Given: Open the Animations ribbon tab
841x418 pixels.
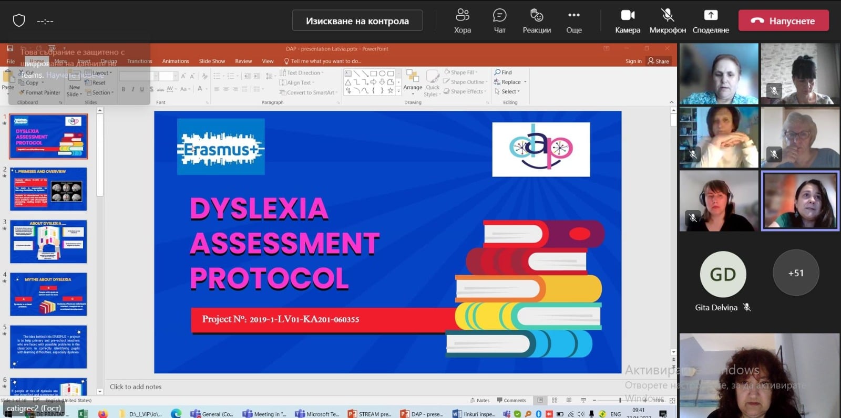Looking at the screenshot, I should pos(176,61).
